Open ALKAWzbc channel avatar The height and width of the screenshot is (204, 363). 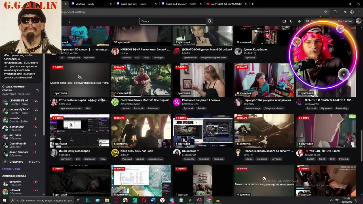click(x=300, y=102)
